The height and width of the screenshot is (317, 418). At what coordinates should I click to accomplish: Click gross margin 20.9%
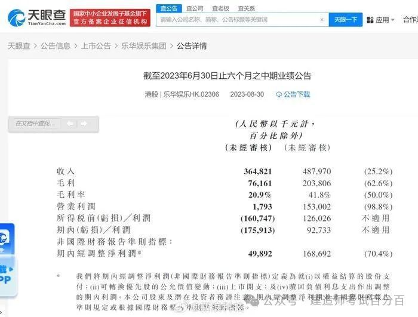tap(260, 195)
